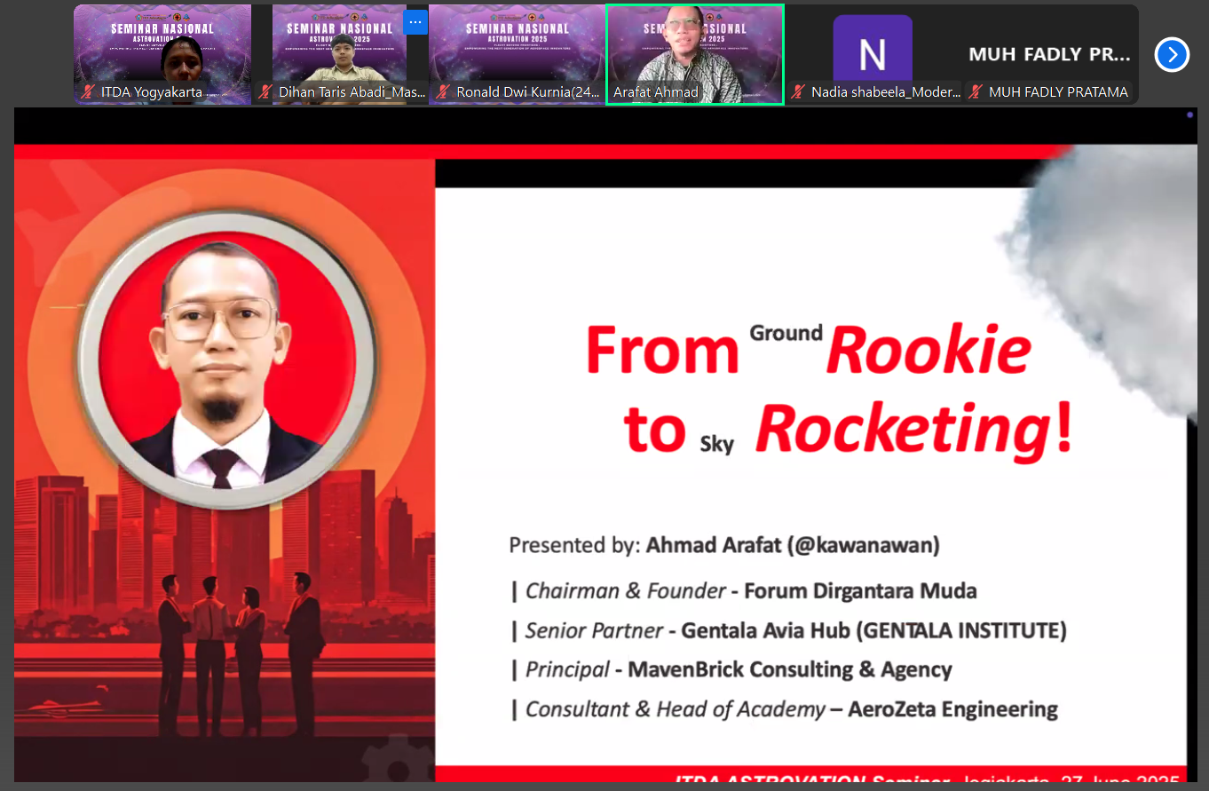Select Dihan Taris Abadi participant video
1209x791 pixels.
point(340,54)
